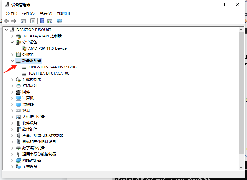The width and height of the screenshot is (247, 180).
Task: Maximize the 设备管理器 window
Action: point(223,5)
